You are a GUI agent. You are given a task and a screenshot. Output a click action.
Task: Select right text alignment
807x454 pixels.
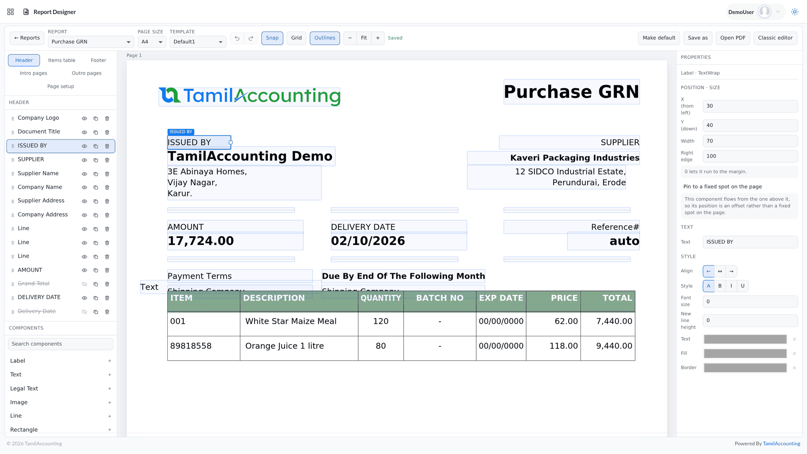[731, 271]
